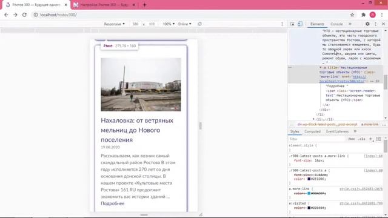388x218 pixels.
Task: Open the Computed tab
Action: 312,131
